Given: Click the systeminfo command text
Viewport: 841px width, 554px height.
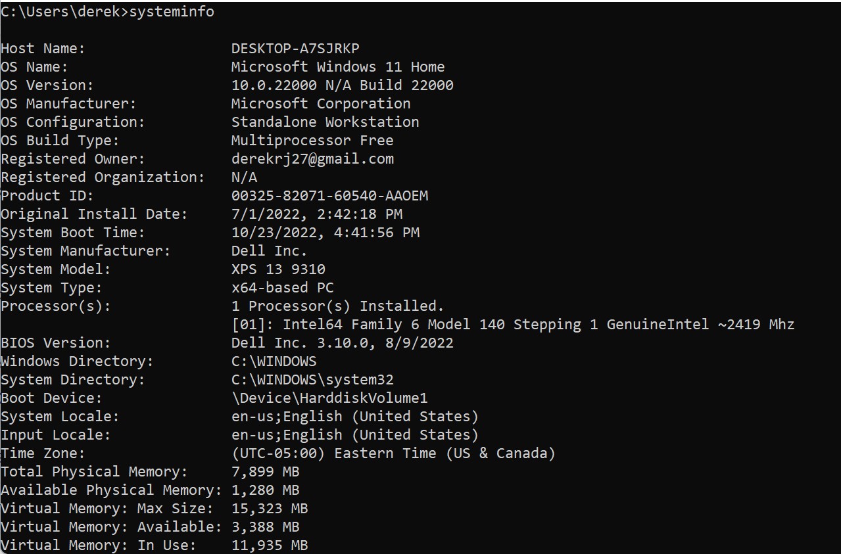Looking at the screenshot, I should 172,12.
